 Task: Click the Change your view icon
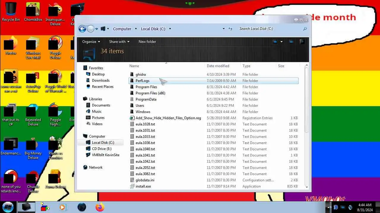pos(275,42)
